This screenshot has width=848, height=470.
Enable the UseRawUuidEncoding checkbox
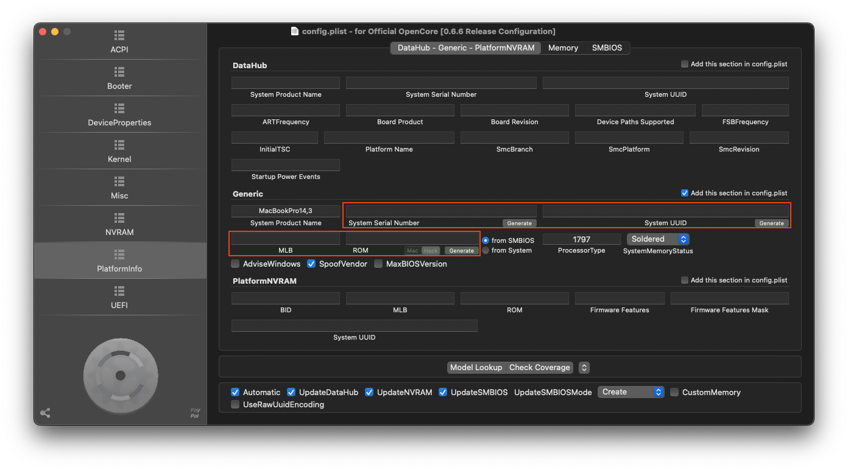(x=235, y=404)
